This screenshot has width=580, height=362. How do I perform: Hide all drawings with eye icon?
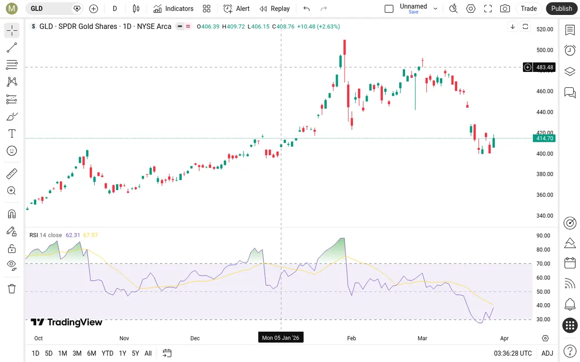point(12,265)
